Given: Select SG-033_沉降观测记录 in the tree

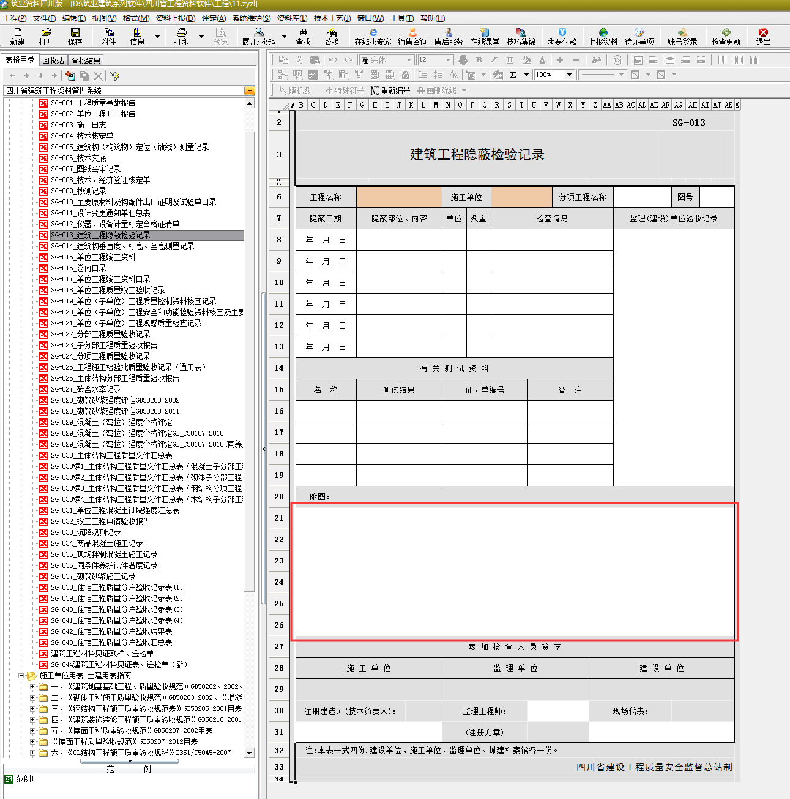Looking at the screenshot, I should 86,533.
